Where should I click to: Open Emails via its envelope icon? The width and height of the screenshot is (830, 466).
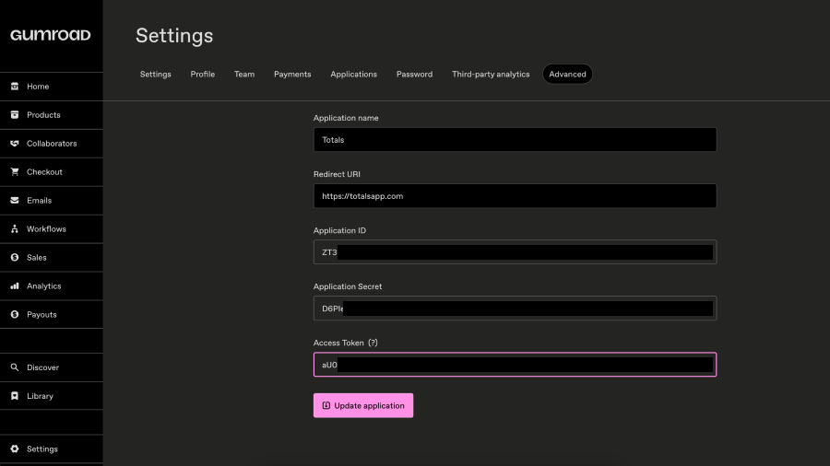coord(15,200)
